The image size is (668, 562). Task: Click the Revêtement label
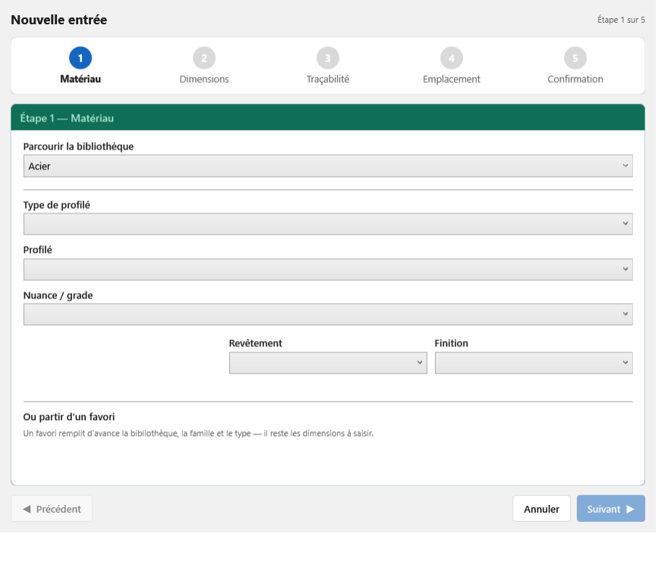point(256,343)
